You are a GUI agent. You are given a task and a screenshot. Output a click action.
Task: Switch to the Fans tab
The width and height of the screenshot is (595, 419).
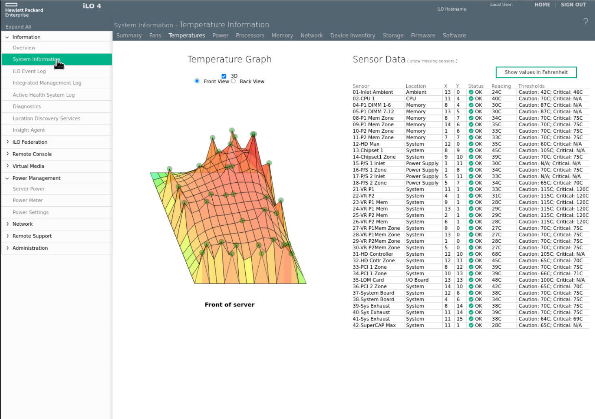[x=155, y=36]
